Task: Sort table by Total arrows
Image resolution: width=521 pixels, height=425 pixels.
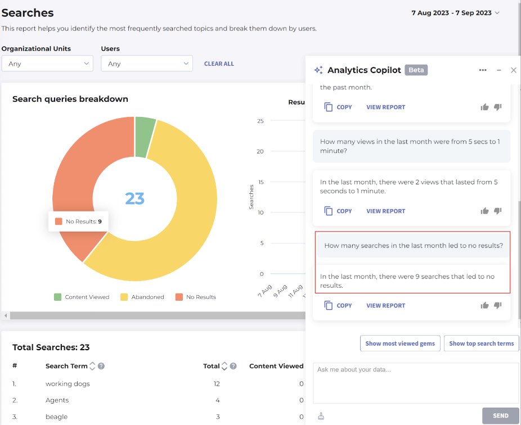Action: tap(224, 366)
